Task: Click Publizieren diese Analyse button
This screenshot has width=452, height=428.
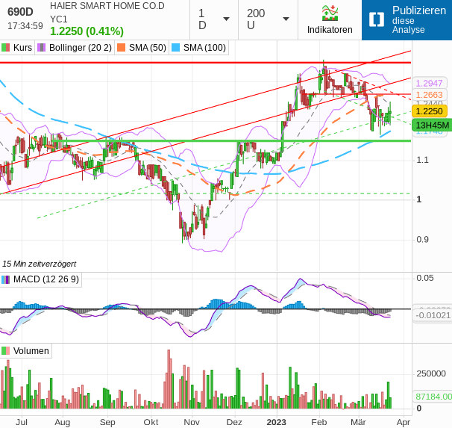Action: pyautogui.click(x=407, y=20)
